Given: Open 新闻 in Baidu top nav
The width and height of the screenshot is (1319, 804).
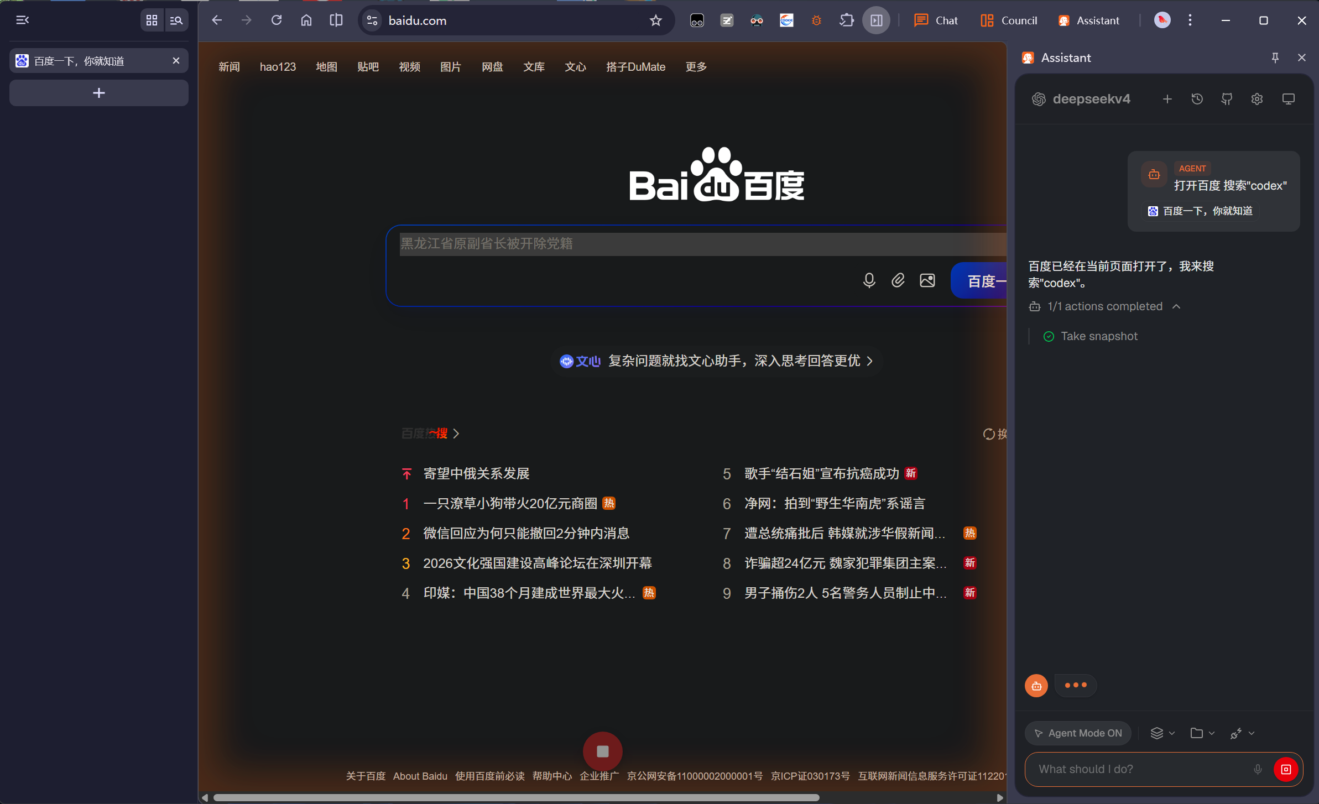Looking at the screenshot, I should click(229, 67).
